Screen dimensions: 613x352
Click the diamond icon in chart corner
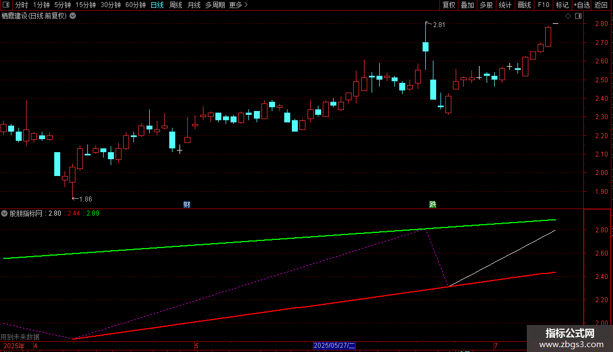[568, 16]
